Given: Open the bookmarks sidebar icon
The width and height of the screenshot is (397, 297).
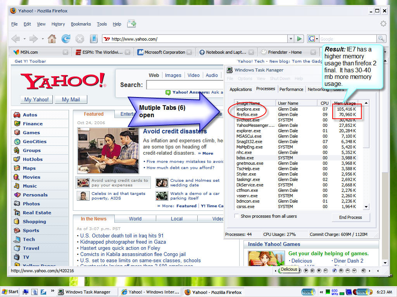Looking at the screenshot, I should (x=94, y=39).
